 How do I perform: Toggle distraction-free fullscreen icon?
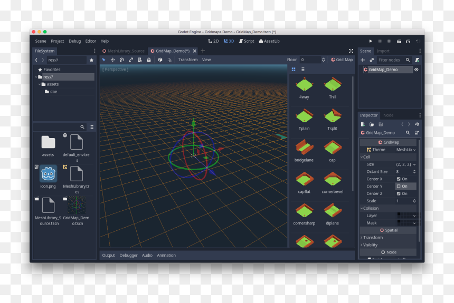tap(351, 51)
